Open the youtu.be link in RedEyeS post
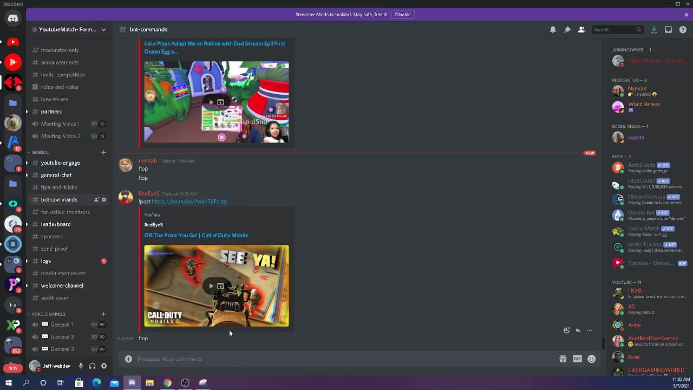Screen dimensions: 693x390 (x=189, y=201)
